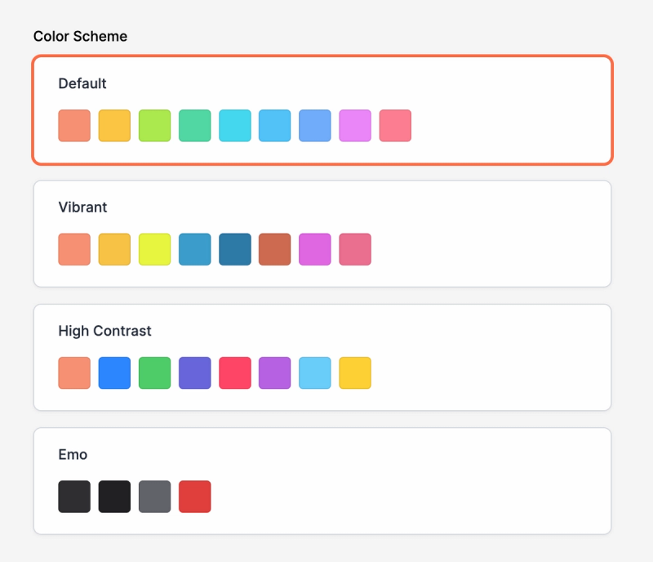This screenshot has width=653, height=562.
Task: Click the purple swatch in Default scheme
Action: [355, 126]
